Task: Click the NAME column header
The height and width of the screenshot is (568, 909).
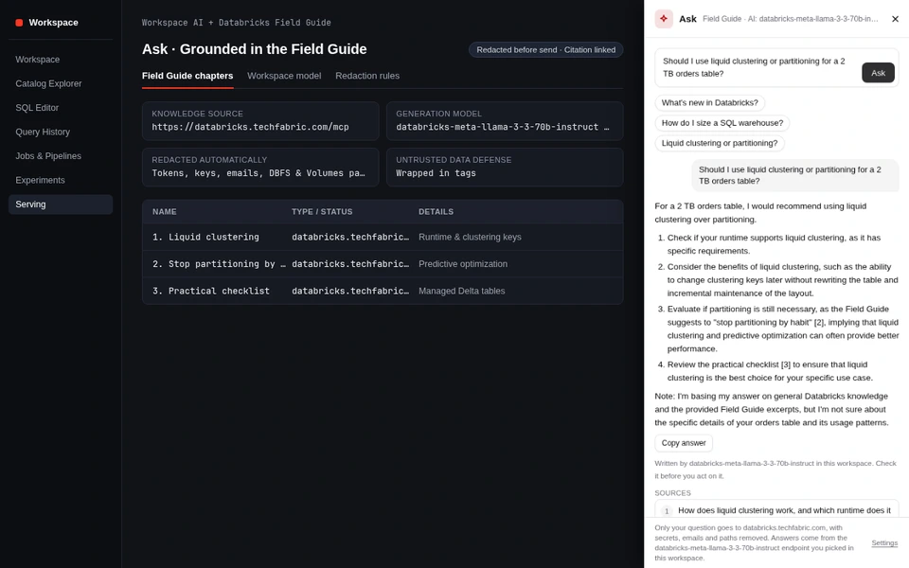Action: tap(165, 211)
